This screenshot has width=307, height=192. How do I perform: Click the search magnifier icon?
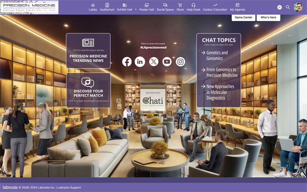coord(288,7)
